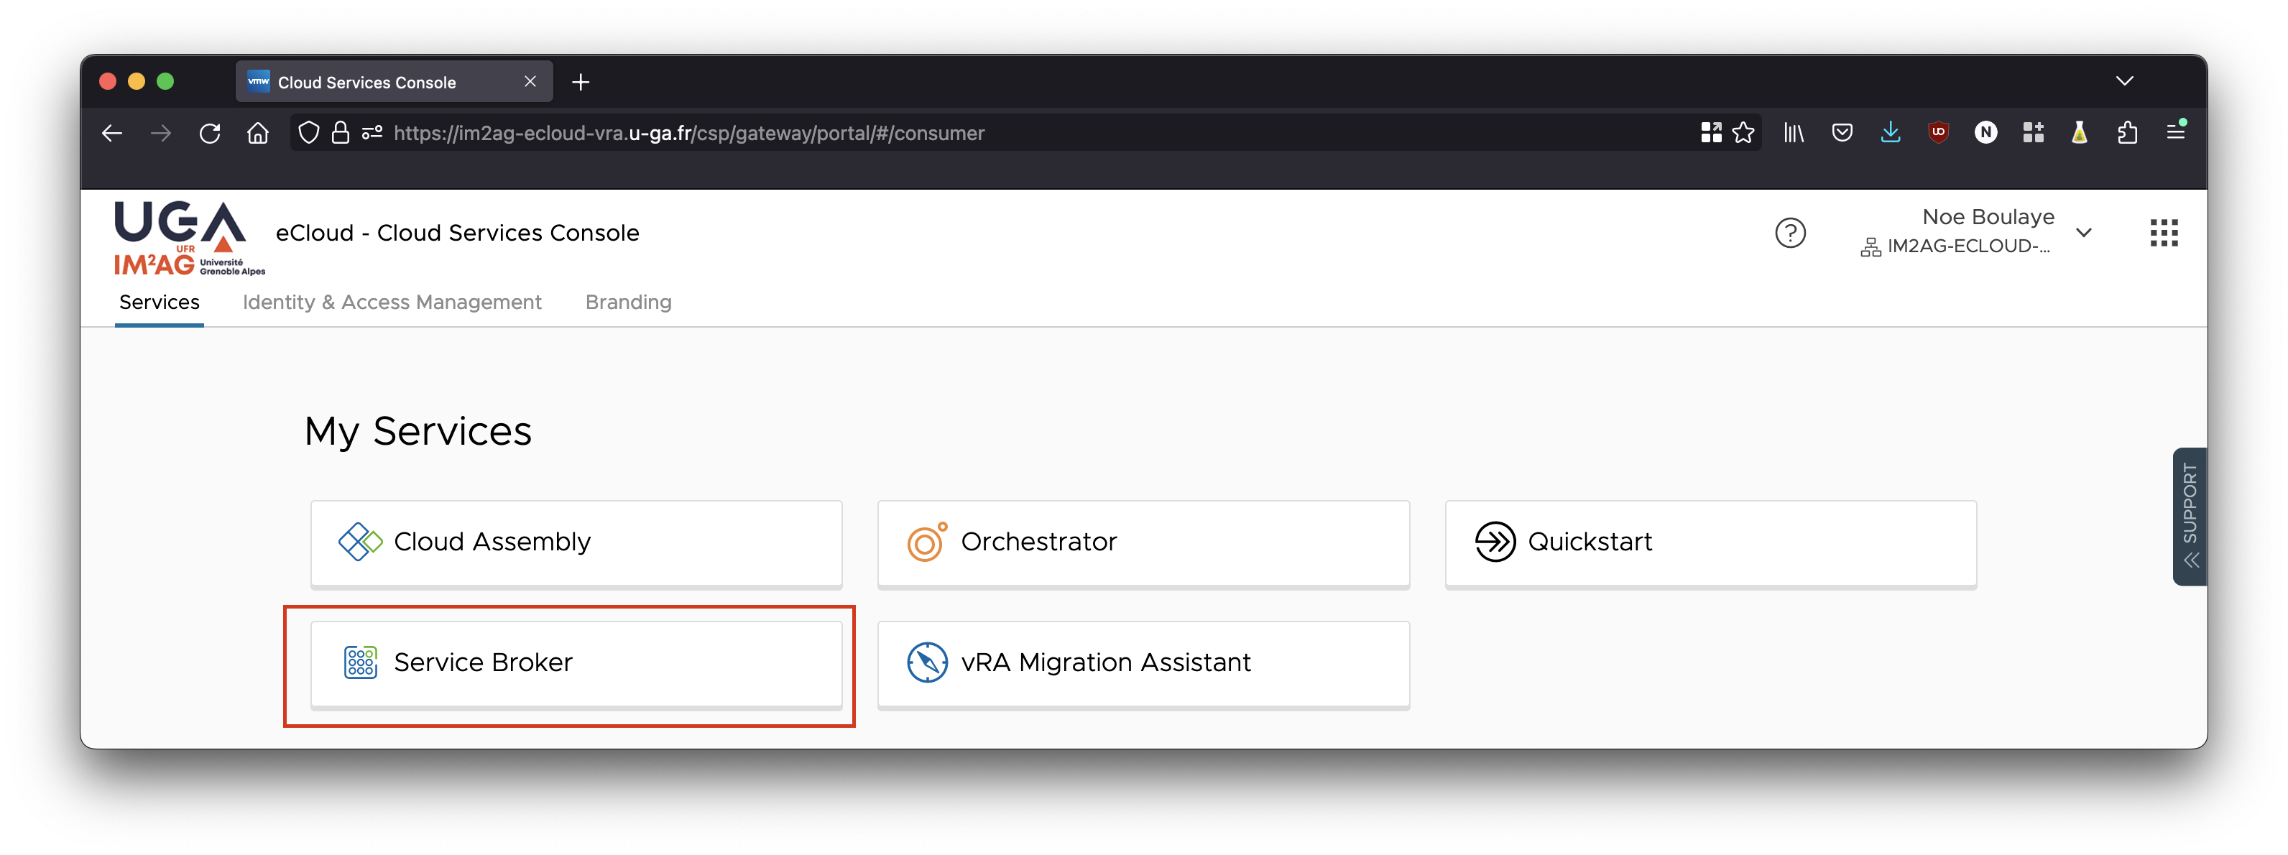This screenshot has height=855, width=2288.
Task: Open the Service Broker tile
Action: (576, 662)
